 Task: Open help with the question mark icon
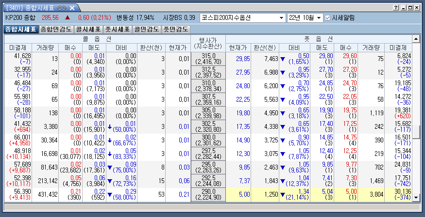coord(396,8)
